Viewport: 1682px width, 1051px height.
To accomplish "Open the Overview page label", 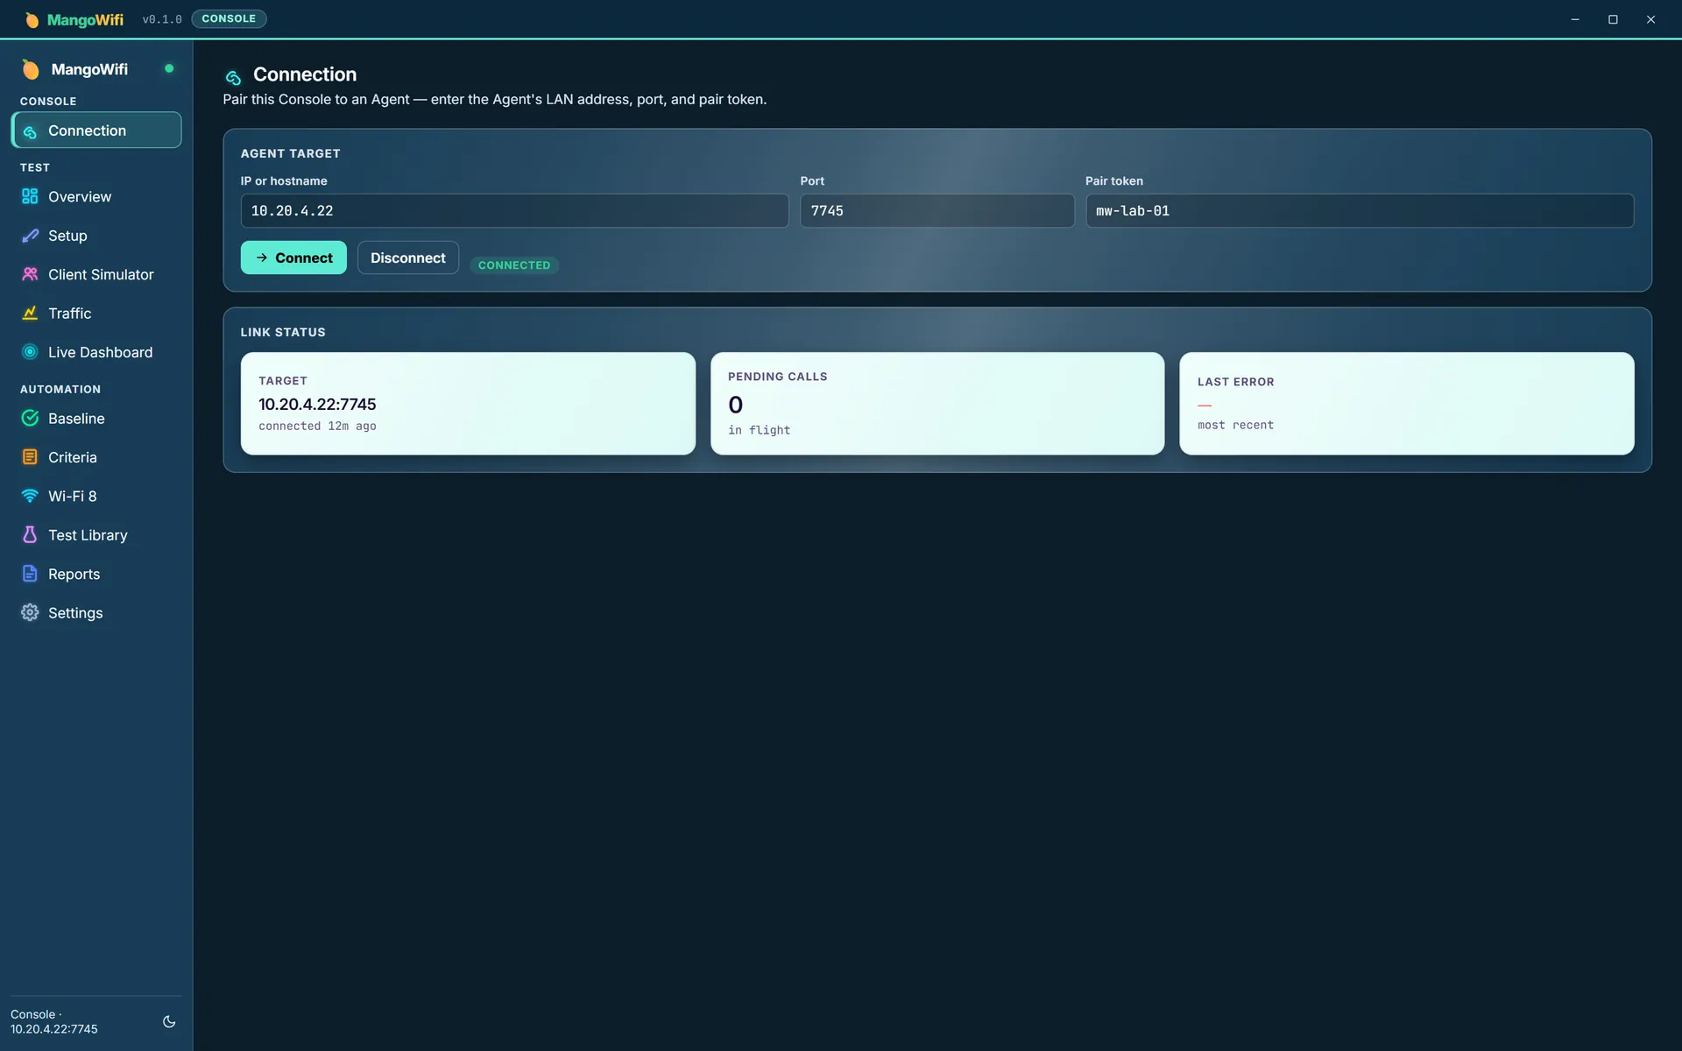I will pos(80,197).
